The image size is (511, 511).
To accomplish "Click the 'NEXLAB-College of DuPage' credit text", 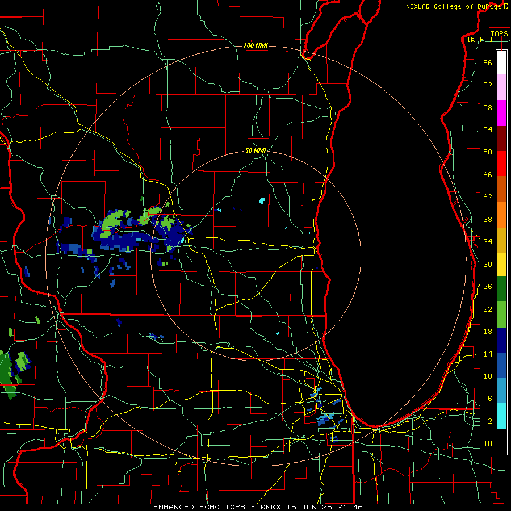I will point(453,6).
